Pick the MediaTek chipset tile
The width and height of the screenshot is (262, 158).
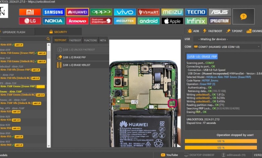125,21
